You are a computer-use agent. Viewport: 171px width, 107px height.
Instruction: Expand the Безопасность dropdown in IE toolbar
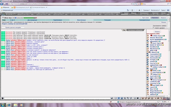tap(155, 10)
